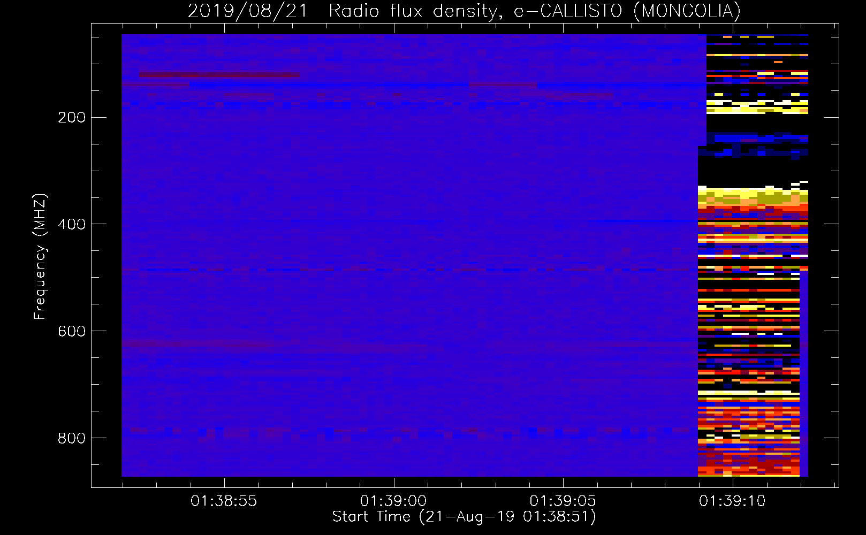Click the "400" frequency tick label
The image size is (866, 535).
[72, 224]
